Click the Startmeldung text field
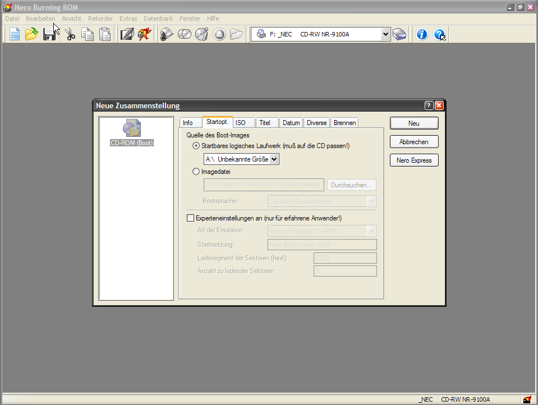 322,245
